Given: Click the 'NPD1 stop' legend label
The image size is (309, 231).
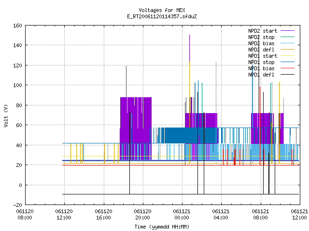Looking at the screenshot, I should point(261,62).
